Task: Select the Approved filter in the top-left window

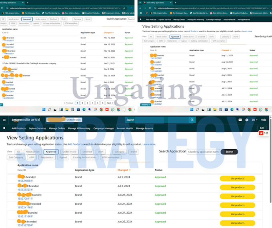Action: [x=27, y=19]
